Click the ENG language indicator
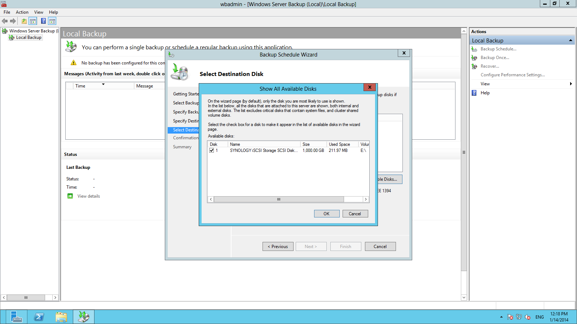 [x=539, y=317]
